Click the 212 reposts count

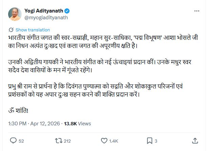coord(67,141)
